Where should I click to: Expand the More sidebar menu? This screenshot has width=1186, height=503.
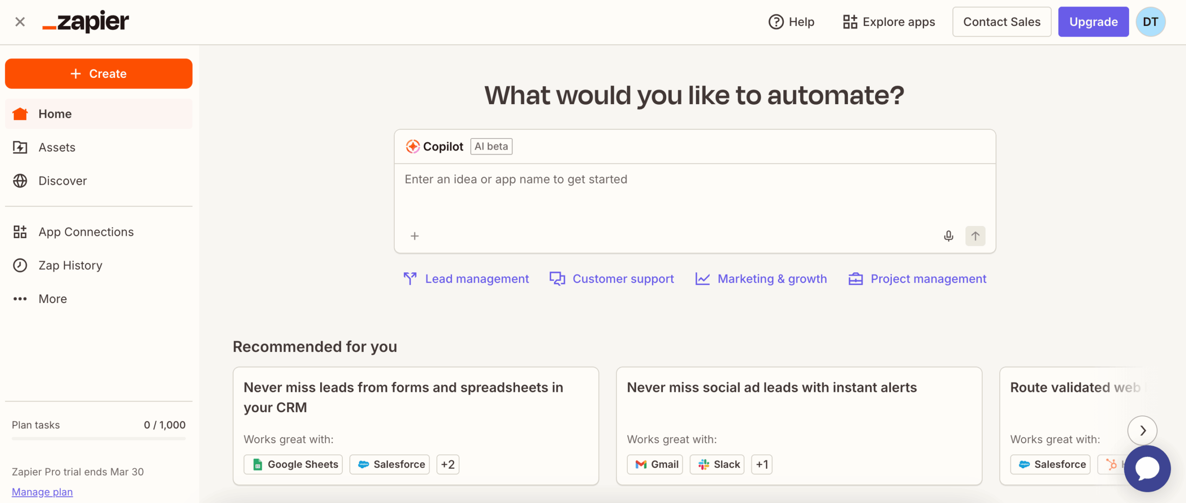(x=52, y=299)
